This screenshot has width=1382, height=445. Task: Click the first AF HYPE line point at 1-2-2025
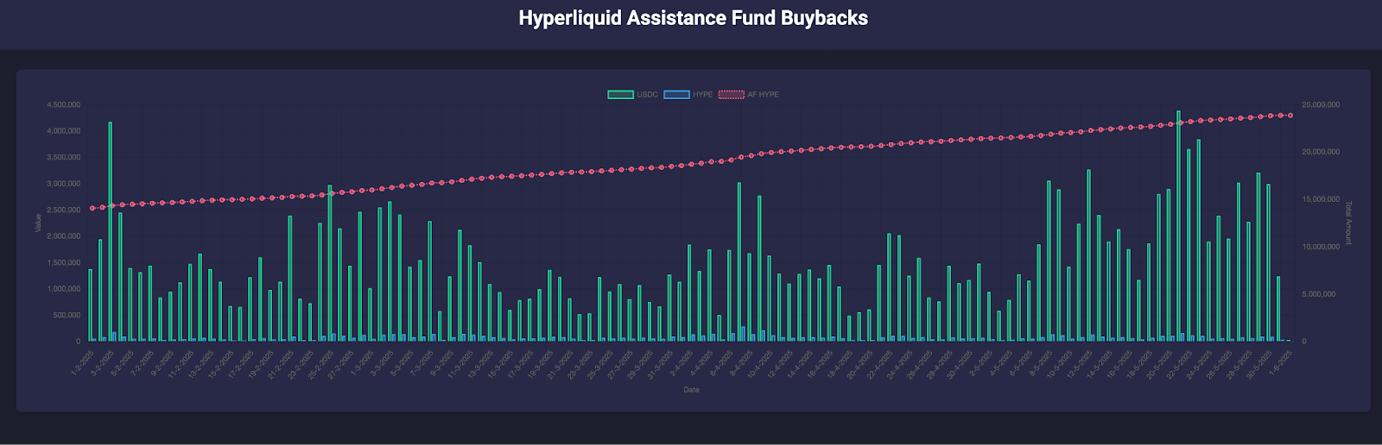coord(92,209)
